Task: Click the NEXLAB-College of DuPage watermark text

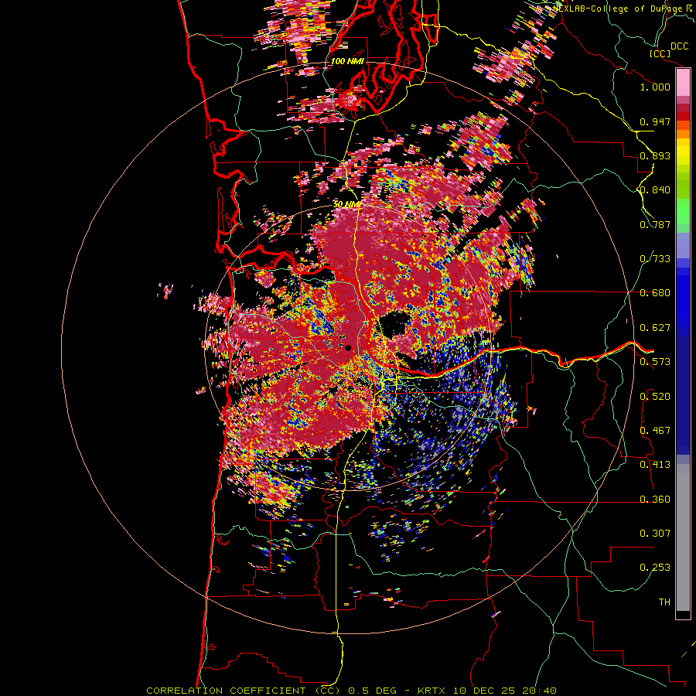Action: (x=618, y=9)
